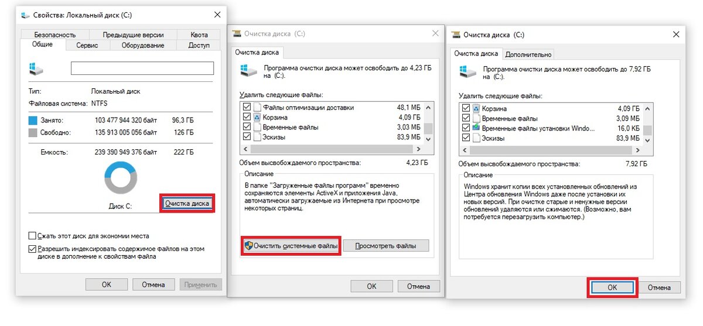Image resolution: width=703 pixels, height=326 pixels.
Task: Uncheck Временные файлы 3,03 МБ checkbox
Action: 247,127
